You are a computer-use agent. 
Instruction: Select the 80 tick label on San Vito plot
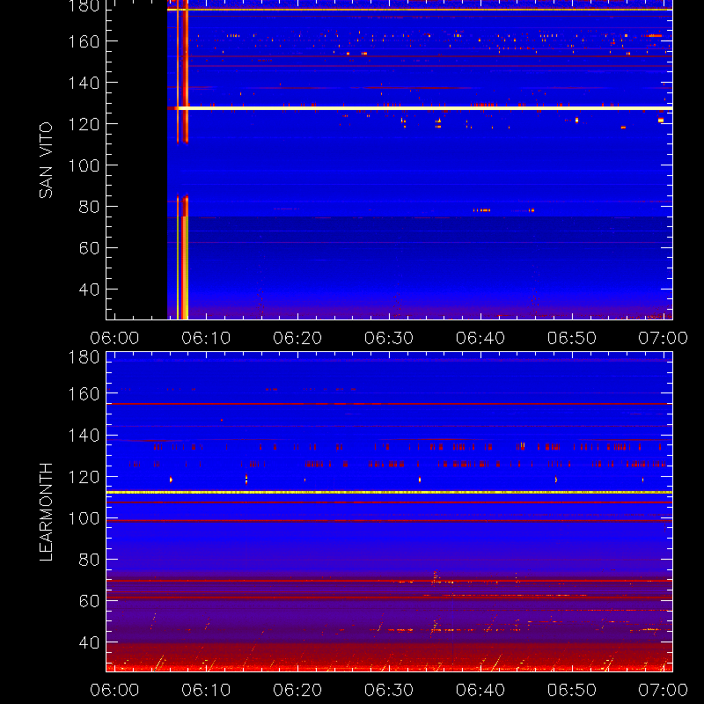pyautogui.click(x=89, y=207)
